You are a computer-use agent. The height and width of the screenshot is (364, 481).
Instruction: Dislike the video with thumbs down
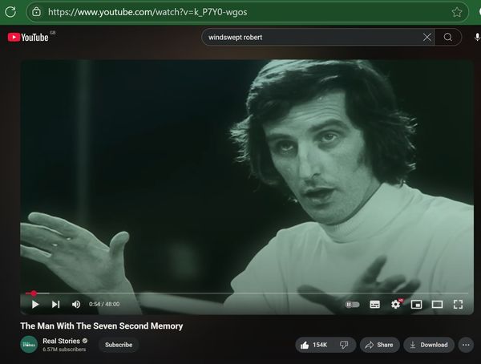(x=344, y=345)
